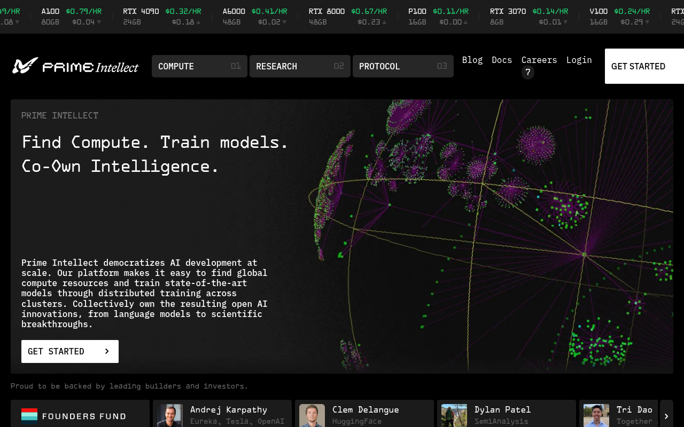684x427 pixels.
Task: Switch to the RESEARCH section
Action: click(x=300, y=66)
